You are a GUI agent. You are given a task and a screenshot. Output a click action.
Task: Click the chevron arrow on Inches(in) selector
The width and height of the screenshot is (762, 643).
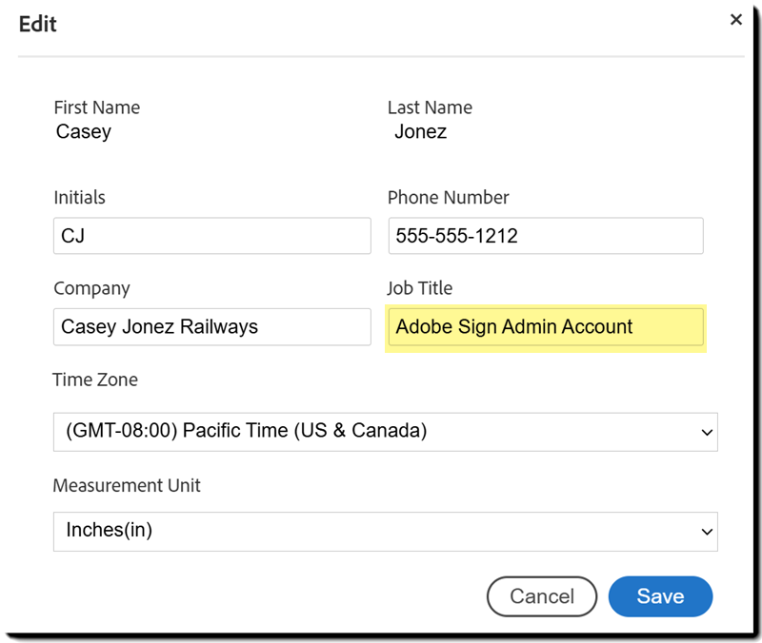(x=707, y=532)
